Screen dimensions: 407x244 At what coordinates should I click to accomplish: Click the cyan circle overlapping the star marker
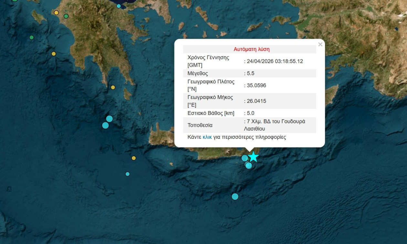[245, 158]
